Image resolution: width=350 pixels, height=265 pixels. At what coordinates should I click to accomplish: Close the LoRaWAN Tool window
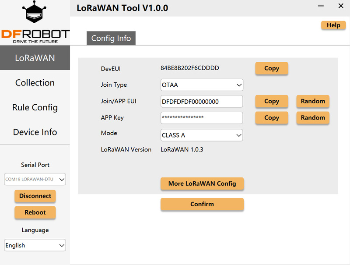click(x=341, y=6)
